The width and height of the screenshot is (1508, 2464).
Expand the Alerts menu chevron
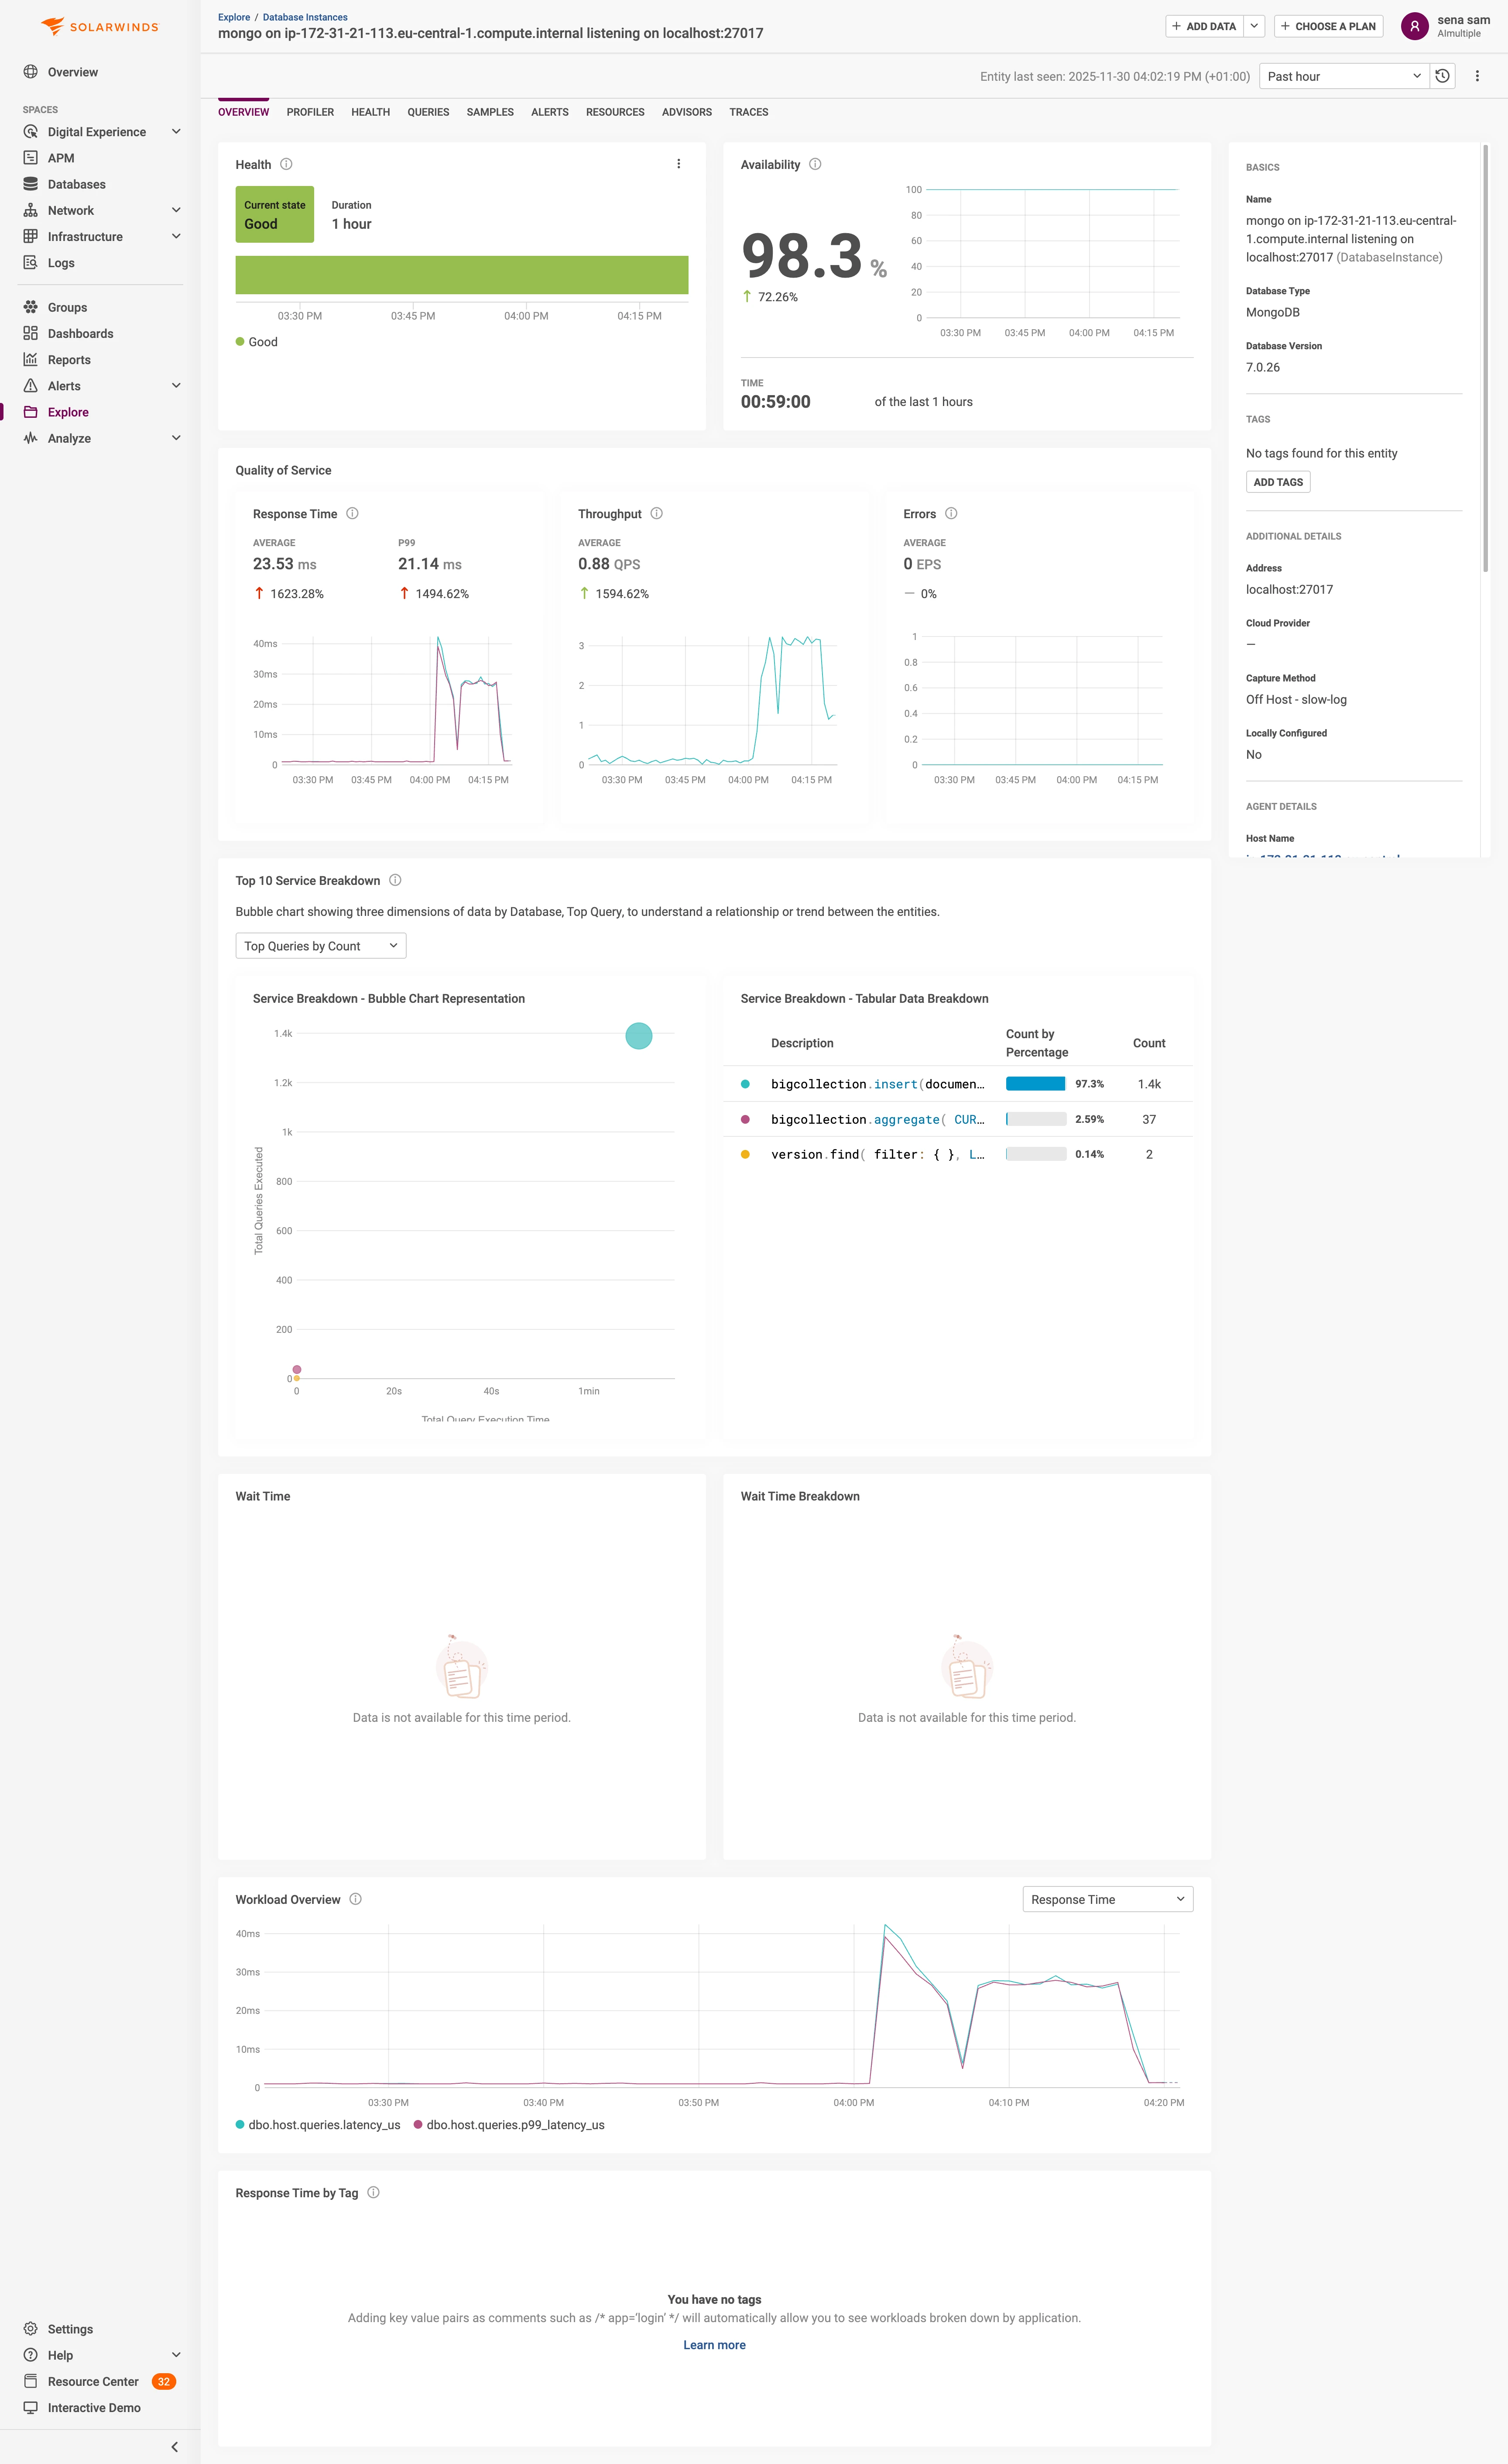176,386
